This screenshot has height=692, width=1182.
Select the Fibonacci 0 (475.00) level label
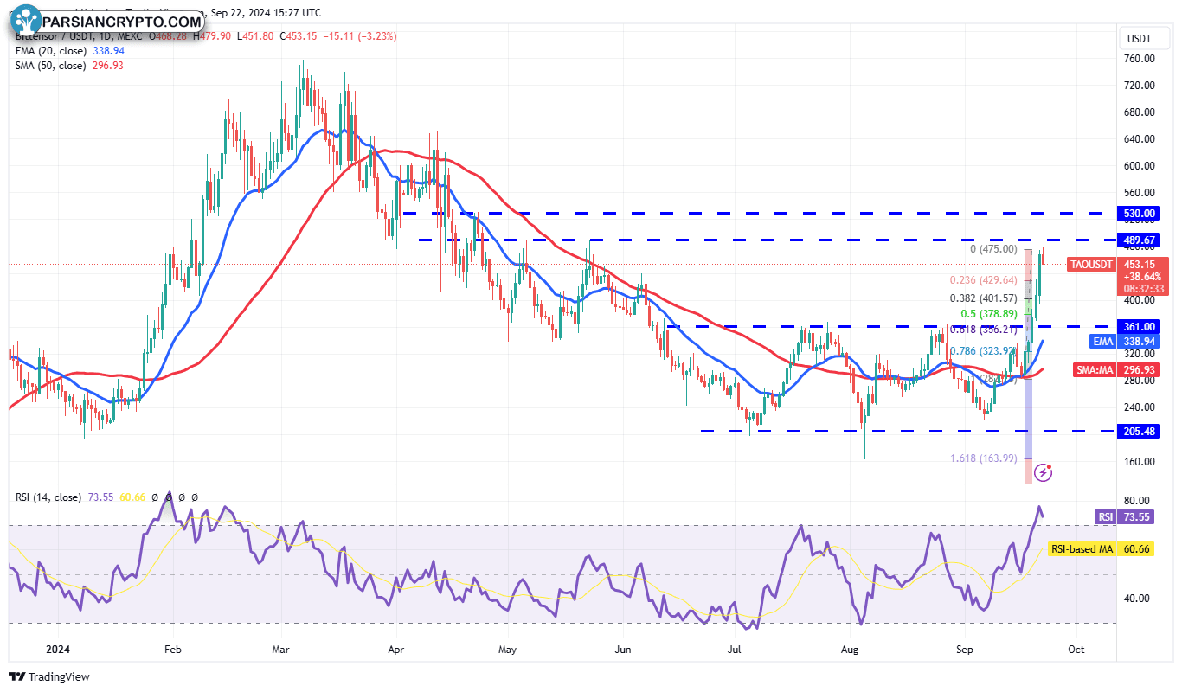pyautogui.click(x=992, y=249)
